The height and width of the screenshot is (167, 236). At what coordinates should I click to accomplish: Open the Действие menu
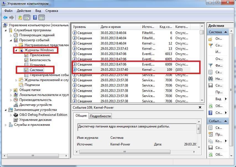24,11
